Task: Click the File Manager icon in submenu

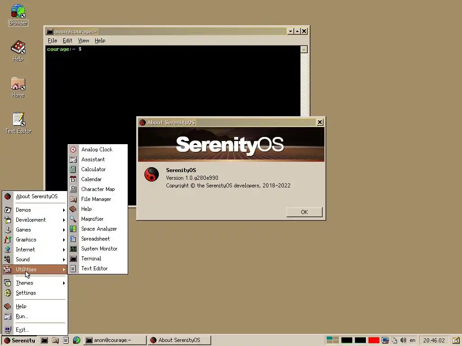Action: click(73, 199)
